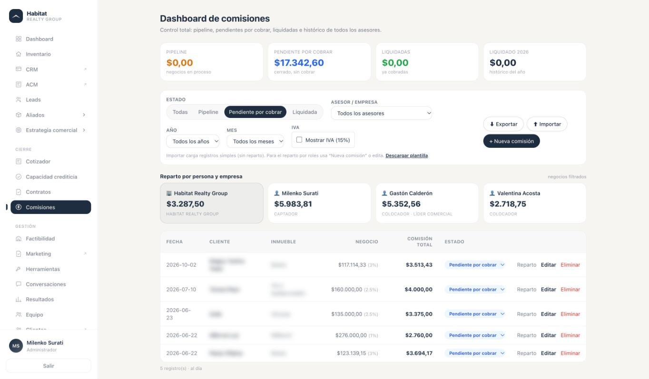The height and width of the screenshot is (379, 649).
Task: Enable the Mostrar IVA (15%) checkbox
Action: 299,140
